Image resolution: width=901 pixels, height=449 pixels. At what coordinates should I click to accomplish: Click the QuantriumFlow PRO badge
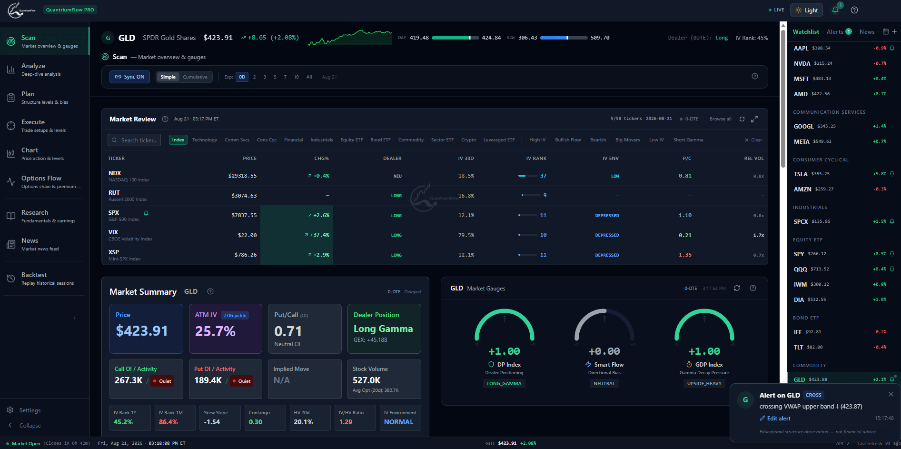(70, 10)
